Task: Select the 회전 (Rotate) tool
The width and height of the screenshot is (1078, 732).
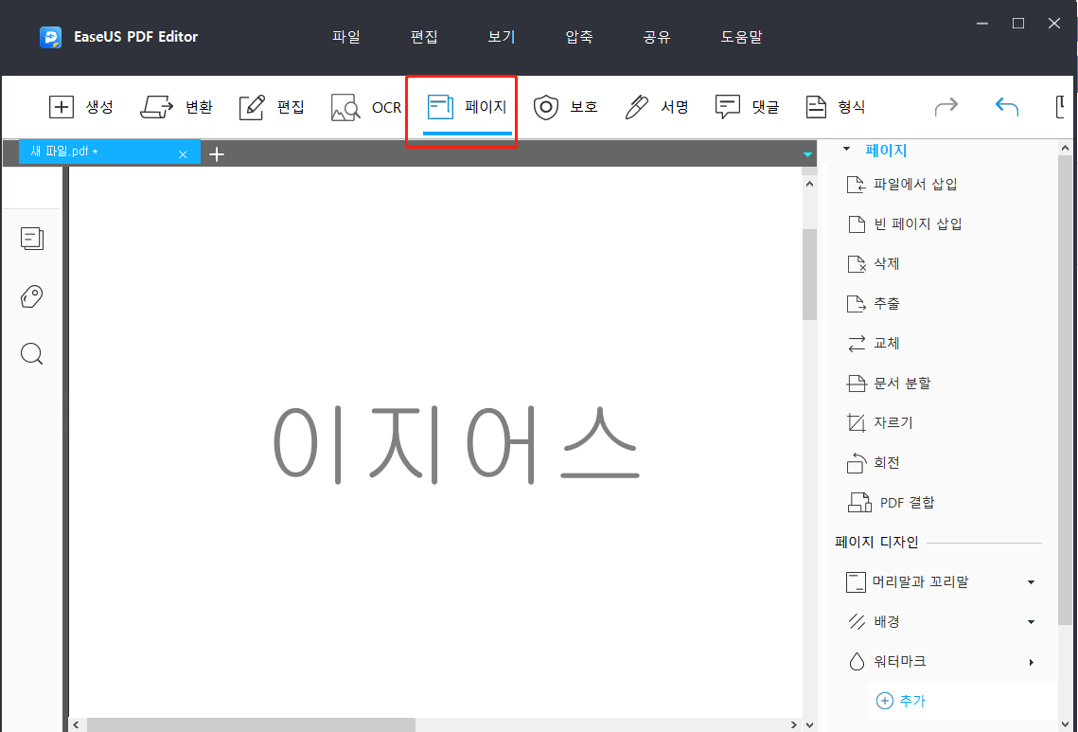Action: click(886, 462)
